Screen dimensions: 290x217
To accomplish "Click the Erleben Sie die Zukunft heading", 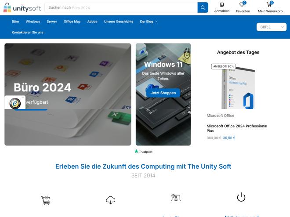I will point(143,166).
